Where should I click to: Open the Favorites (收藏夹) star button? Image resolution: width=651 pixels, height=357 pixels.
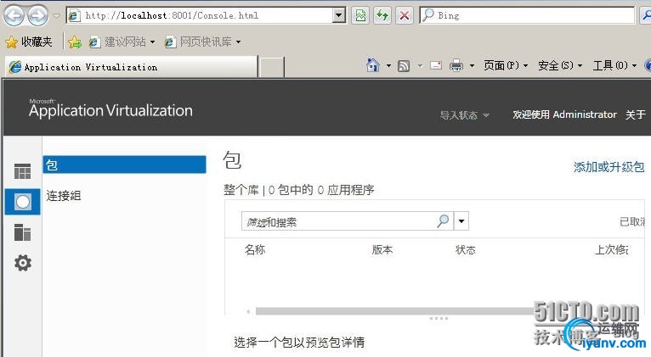click(29, 42)
